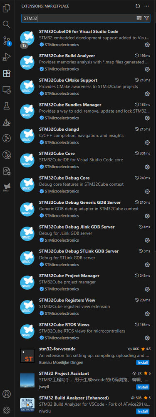Install STM32 Project Assistant extension
Image resolution: width=156 pixels, height=417 pixels.
click(143, 387)
